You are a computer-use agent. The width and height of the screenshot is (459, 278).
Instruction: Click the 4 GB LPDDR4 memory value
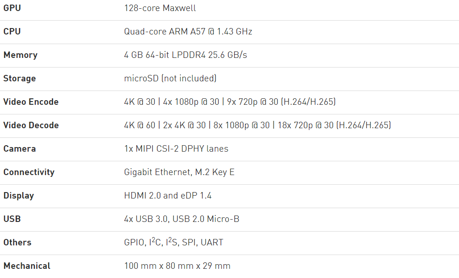185,55
